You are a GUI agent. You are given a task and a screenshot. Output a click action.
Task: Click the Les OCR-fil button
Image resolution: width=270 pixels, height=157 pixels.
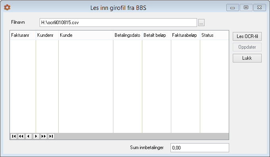coord(247,36)
